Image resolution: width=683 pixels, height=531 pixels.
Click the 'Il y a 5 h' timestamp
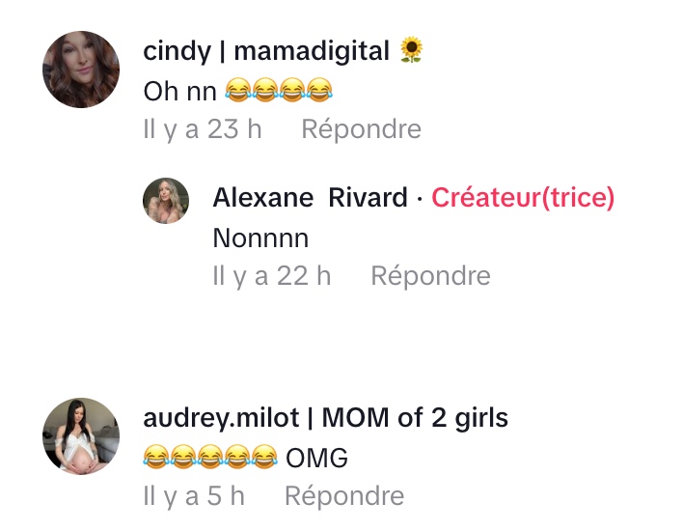(x=194, y=496)
